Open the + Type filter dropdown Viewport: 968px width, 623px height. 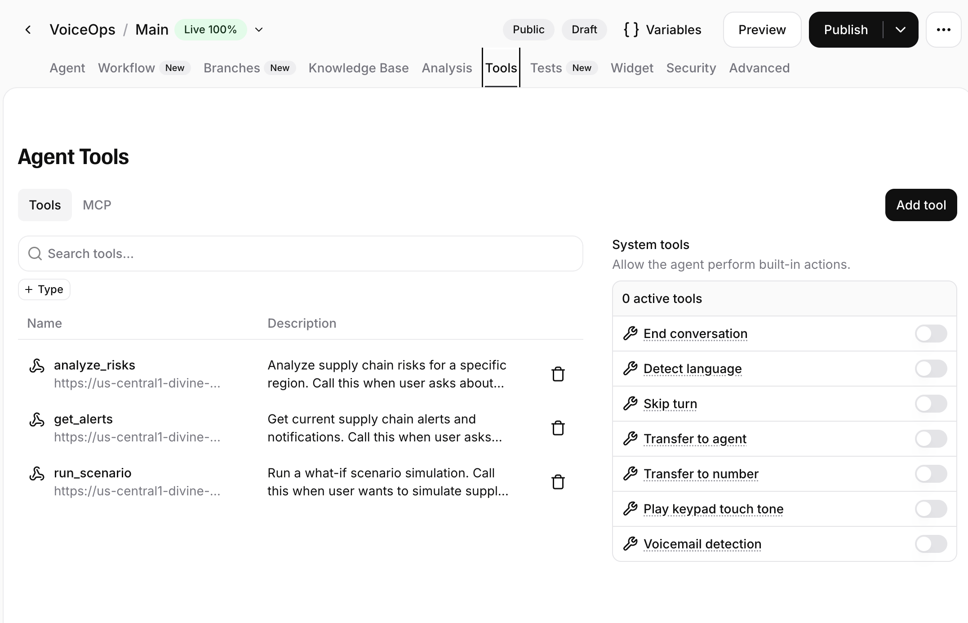tap(44, 289)
